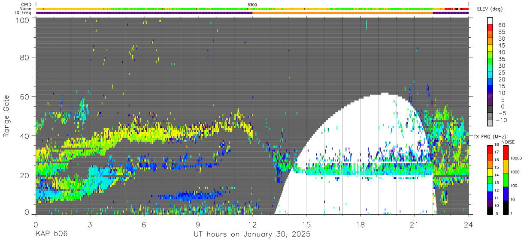527x243 pixels.
Task: Click the CPID value '3300'
Action: (x=252, y=5)
